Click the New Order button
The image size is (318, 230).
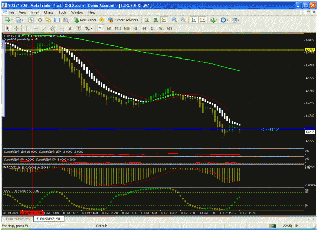coord(85,20)
